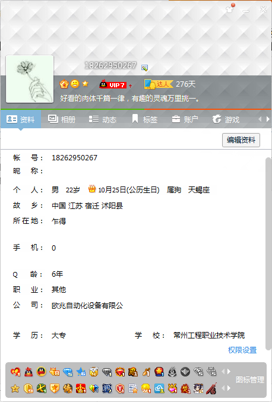The height and width of the screenshot is (402, 272).
Task: Show previous tabs with left arrow
Action: click(x=260, y=119)
